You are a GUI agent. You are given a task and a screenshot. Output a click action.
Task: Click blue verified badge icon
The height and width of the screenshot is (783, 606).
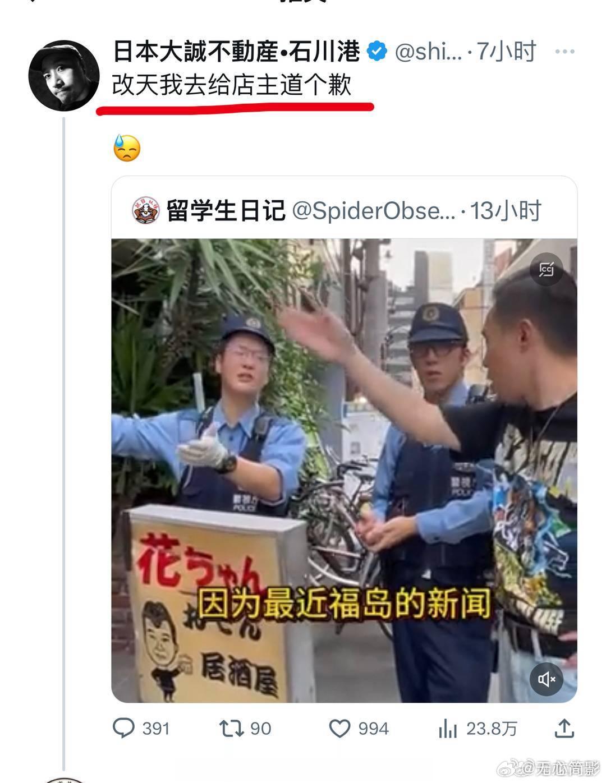377,52
